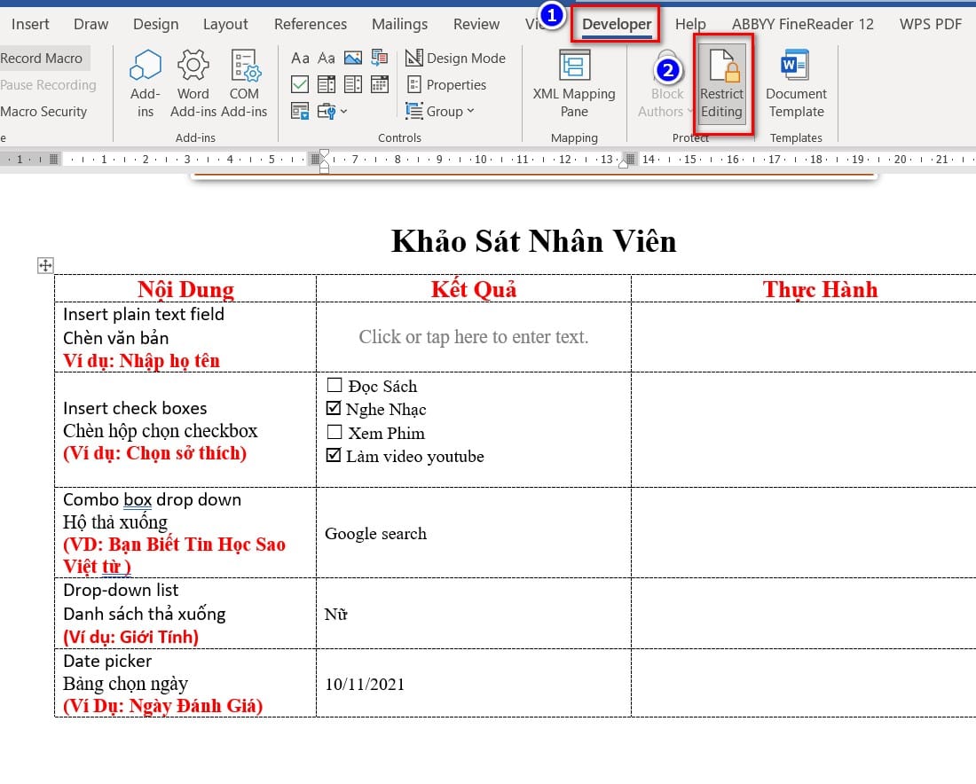Click Pause Recording
The width and height of the screenshot is (976, 784).
tap(48, 84)
